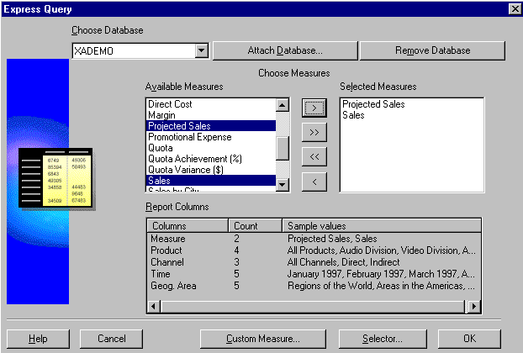Select Direct Cost in Available Measures

click(211, 104)
